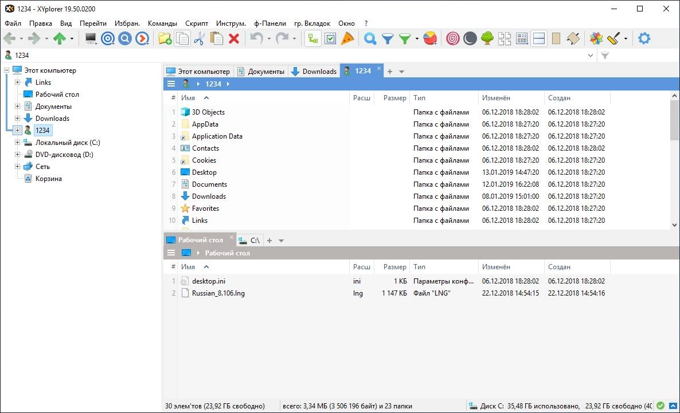Click the colorful pinwheel toolbar icon

tap(596, 38)
